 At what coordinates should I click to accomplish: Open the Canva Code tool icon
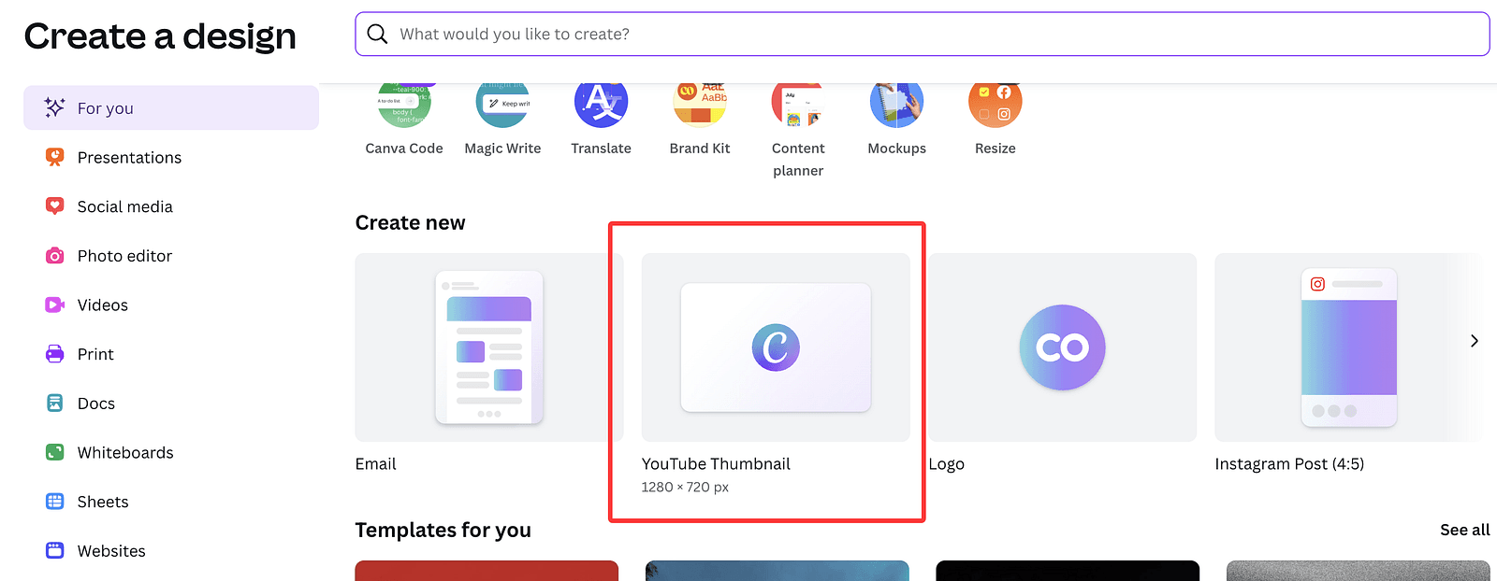pyautogui.click(x=404, y=106)
